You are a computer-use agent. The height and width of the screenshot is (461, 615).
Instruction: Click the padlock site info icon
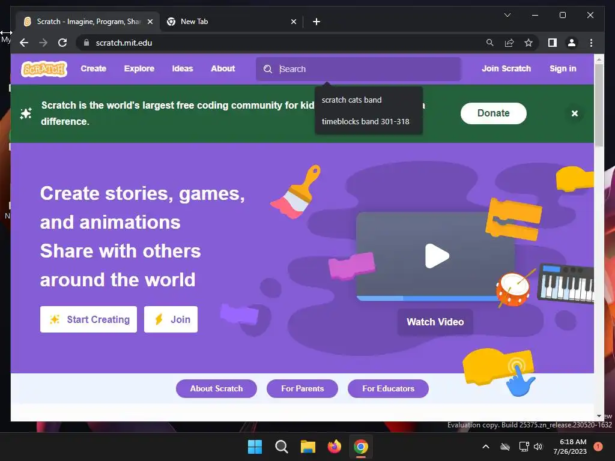coord(86,43)
